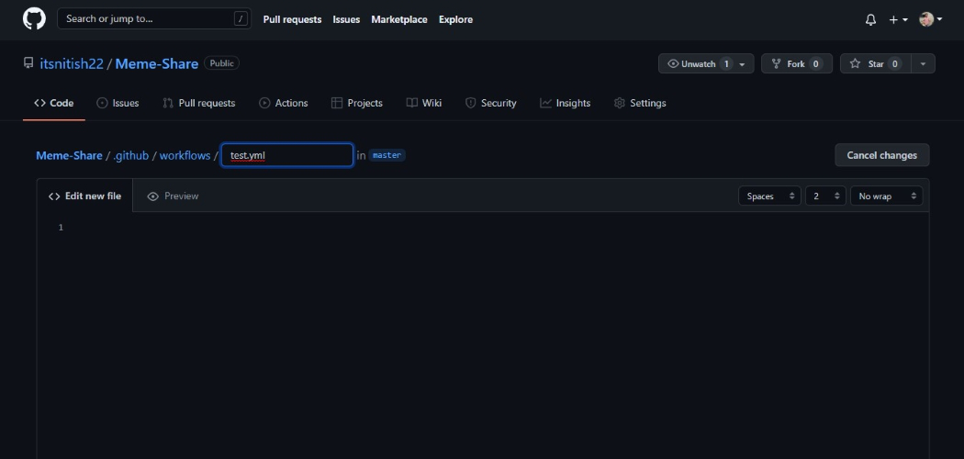Go to Pull requests in top navigation
Screen dimensions: 964x459
tap(292, 19)
